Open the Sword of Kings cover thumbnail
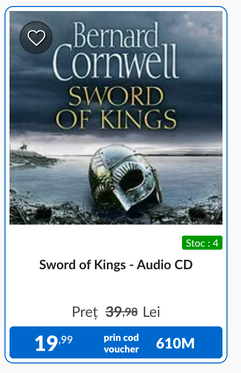Viewport: 241px width, 373px height. (x=116, y=117)
